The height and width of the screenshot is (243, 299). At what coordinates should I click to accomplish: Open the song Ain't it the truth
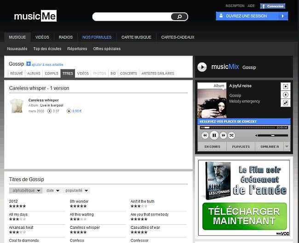(x=143, y=201)
